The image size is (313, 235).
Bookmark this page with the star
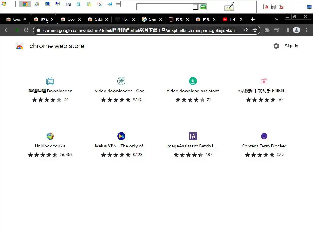(255, 30)
